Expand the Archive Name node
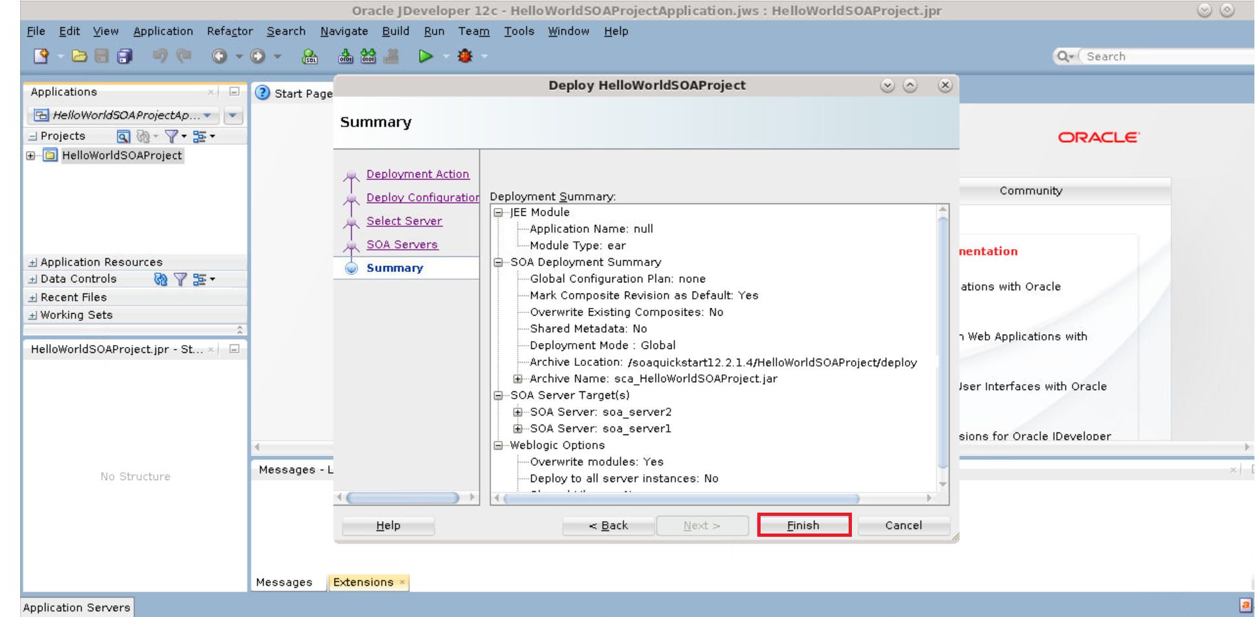 (518, 379)
